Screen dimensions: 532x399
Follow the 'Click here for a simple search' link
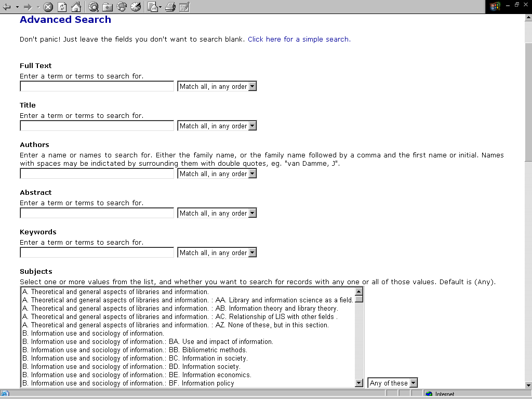(298, 39)
